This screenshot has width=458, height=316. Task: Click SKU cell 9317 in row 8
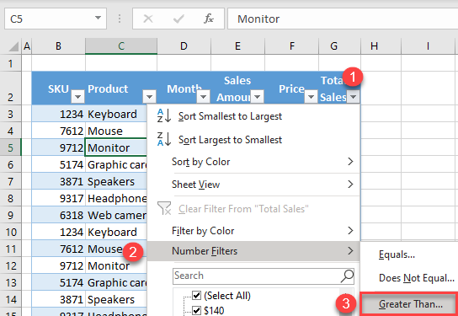click(x=58, y=199)
